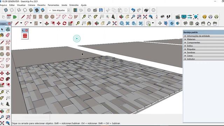Select the Look Around eye tool
The image size is (224, 126).
tap(162, 17)
